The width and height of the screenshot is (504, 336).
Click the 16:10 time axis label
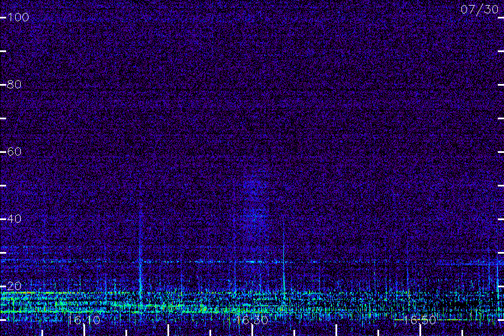click(x=84, y=320)
